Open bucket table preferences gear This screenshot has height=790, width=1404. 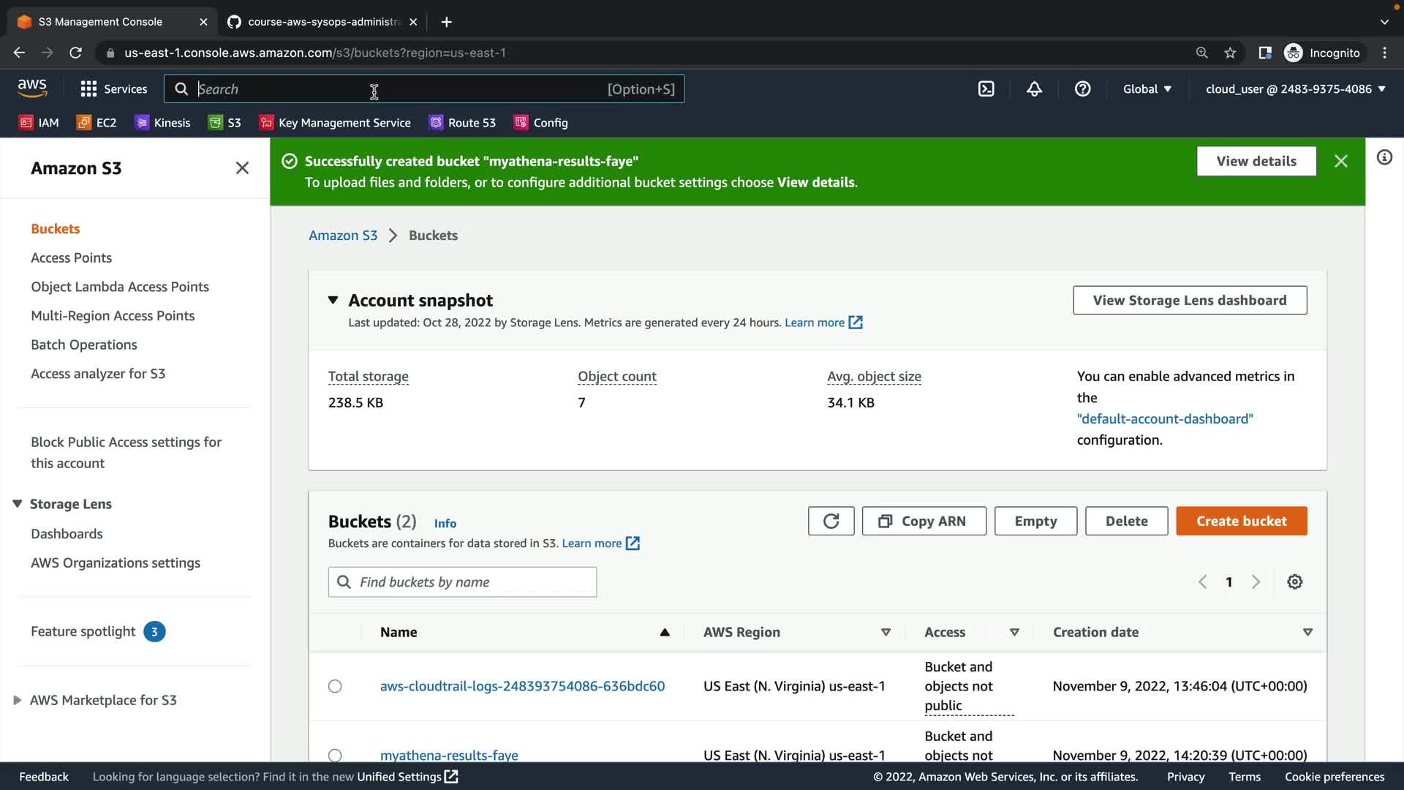[1294, 582]
